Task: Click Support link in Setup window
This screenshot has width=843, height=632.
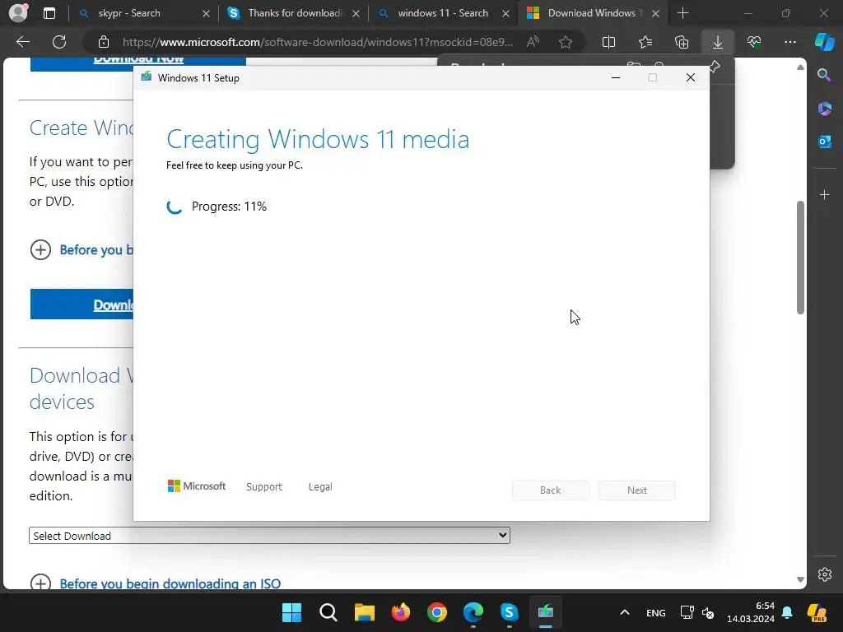Action: (x=264, y=487)
